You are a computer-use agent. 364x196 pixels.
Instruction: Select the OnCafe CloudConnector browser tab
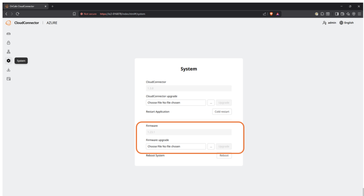[x=26, y=6]
